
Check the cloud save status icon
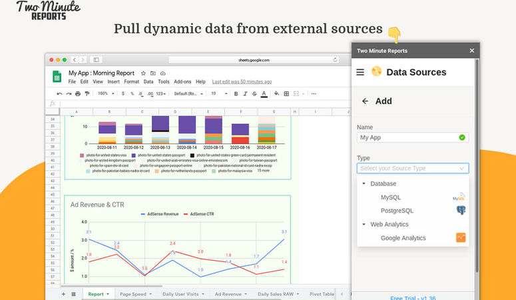click(163, 73)
